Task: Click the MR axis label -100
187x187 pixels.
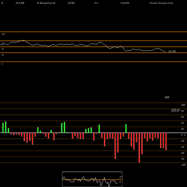Action: [183, 165]
